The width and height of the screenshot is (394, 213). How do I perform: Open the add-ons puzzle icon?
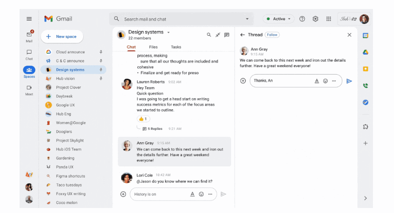[x=365, y=127]
